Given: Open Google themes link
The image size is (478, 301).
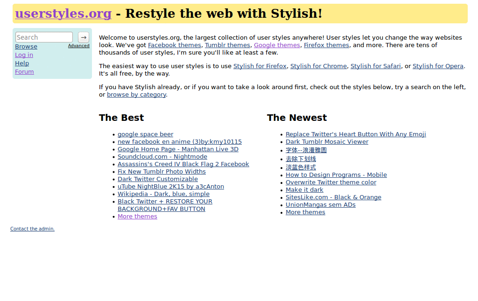Looking at the screenshot, I should 277,45.
